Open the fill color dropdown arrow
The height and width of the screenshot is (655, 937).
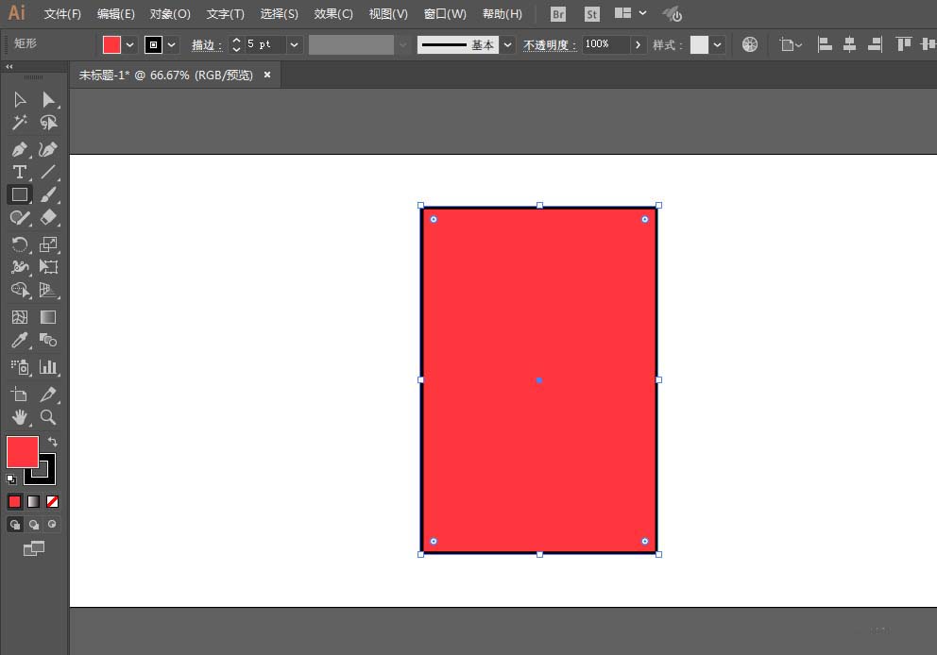point(129,44)
